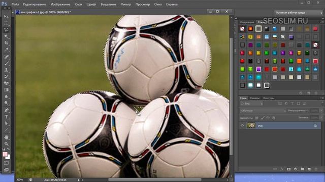Collapse the right panel dock
Viewport: 325px width, 182px height.
[x=322, y=18]
